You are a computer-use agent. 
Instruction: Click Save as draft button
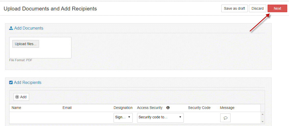[x=234, y=8]
